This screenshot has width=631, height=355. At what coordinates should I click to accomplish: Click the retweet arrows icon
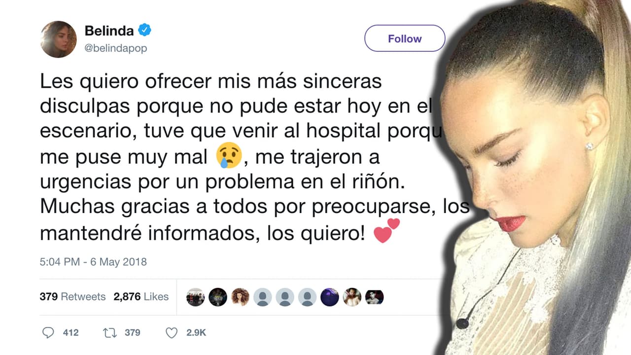[x=109, y=333]
